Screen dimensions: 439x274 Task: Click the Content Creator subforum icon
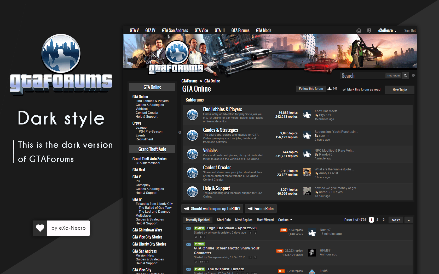(x=193, y=173)
